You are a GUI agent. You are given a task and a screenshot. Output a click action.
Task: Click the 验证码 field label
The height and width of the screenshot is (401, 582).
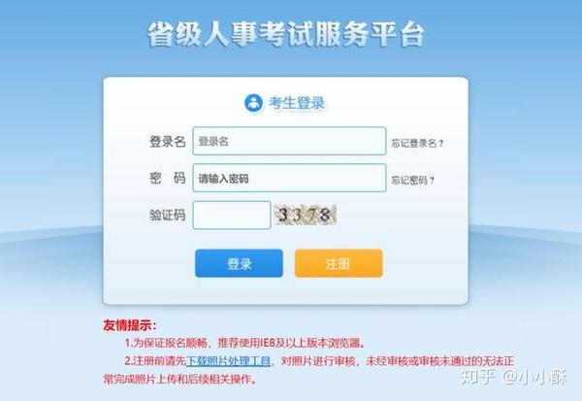(x=168, y=215)
